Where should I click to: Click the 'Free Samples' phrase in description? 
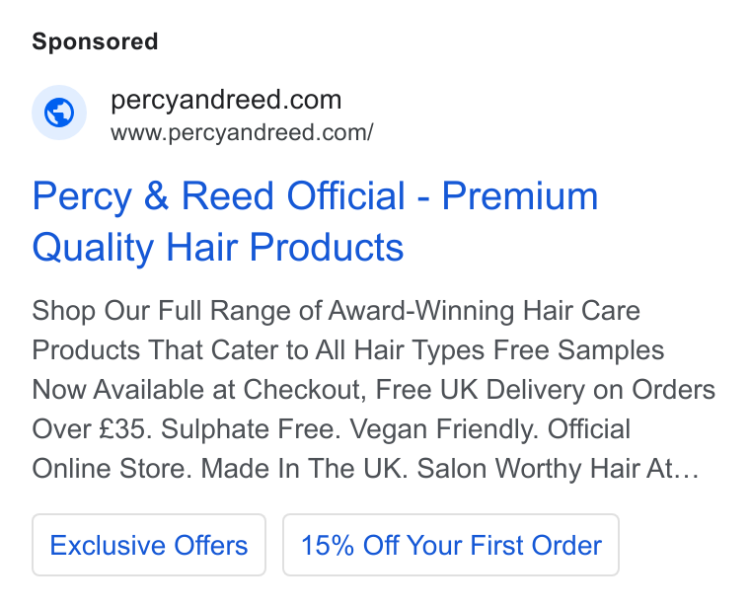(x=578, y=350)
